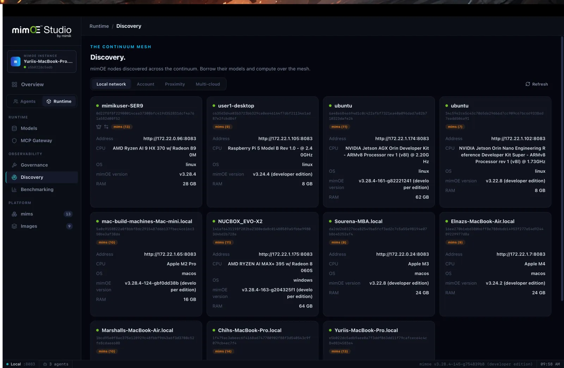
Task: Click the mims cluster icon in sidebar
Action: (x=14, y=214)
